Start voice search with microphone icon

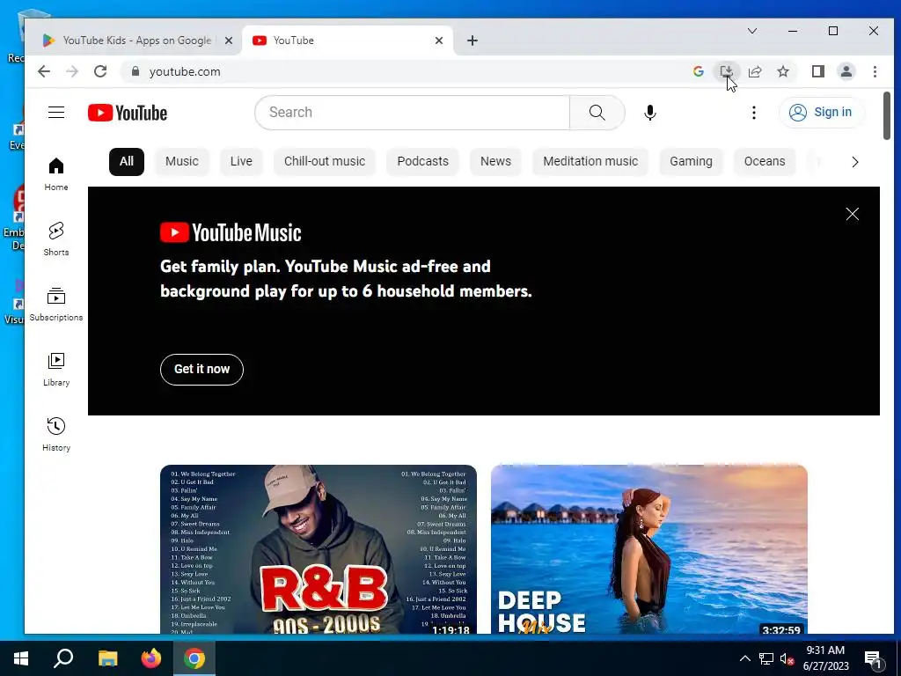[650, 113]
